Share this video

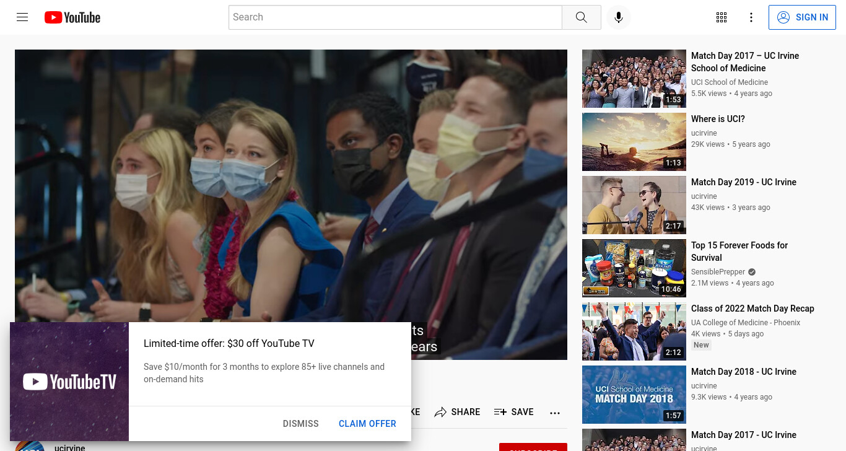coord(457,412)
